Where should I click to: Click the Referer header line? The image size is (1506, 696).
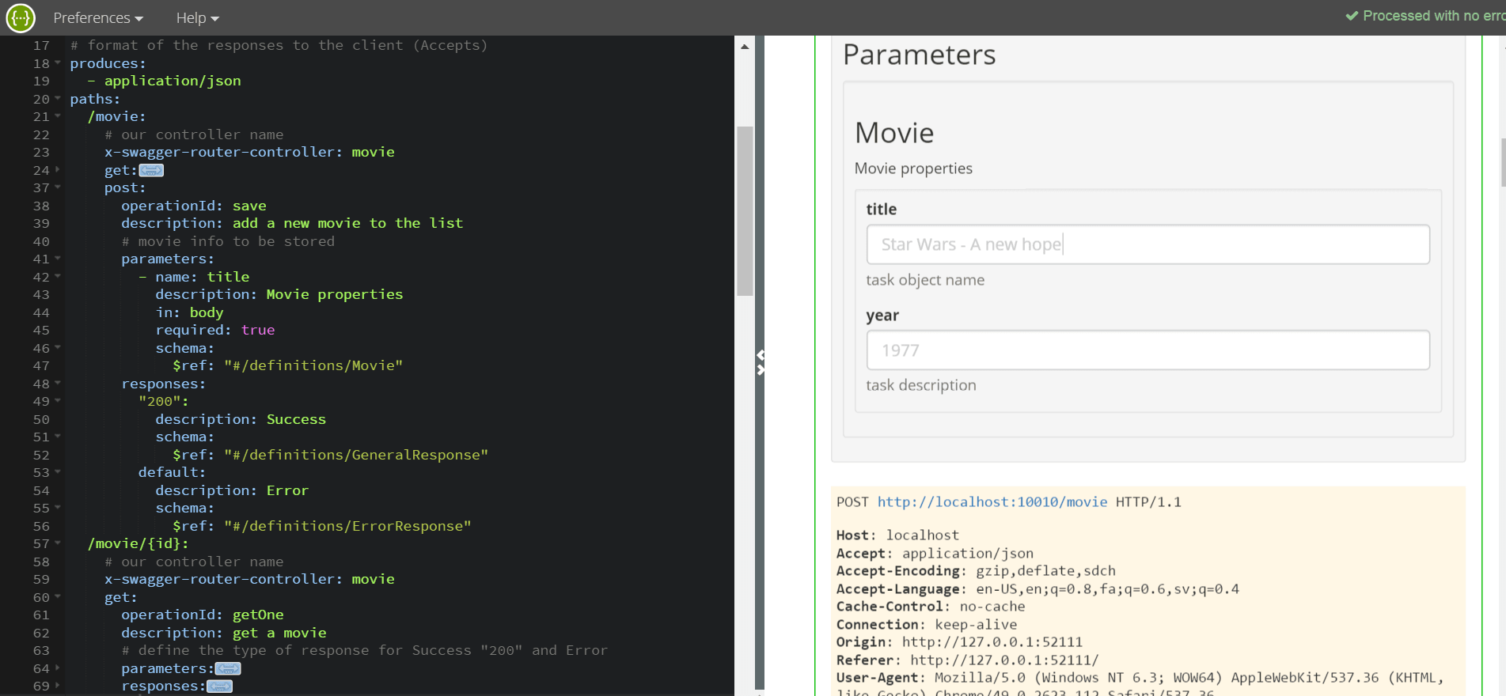(x=967, y=660)
